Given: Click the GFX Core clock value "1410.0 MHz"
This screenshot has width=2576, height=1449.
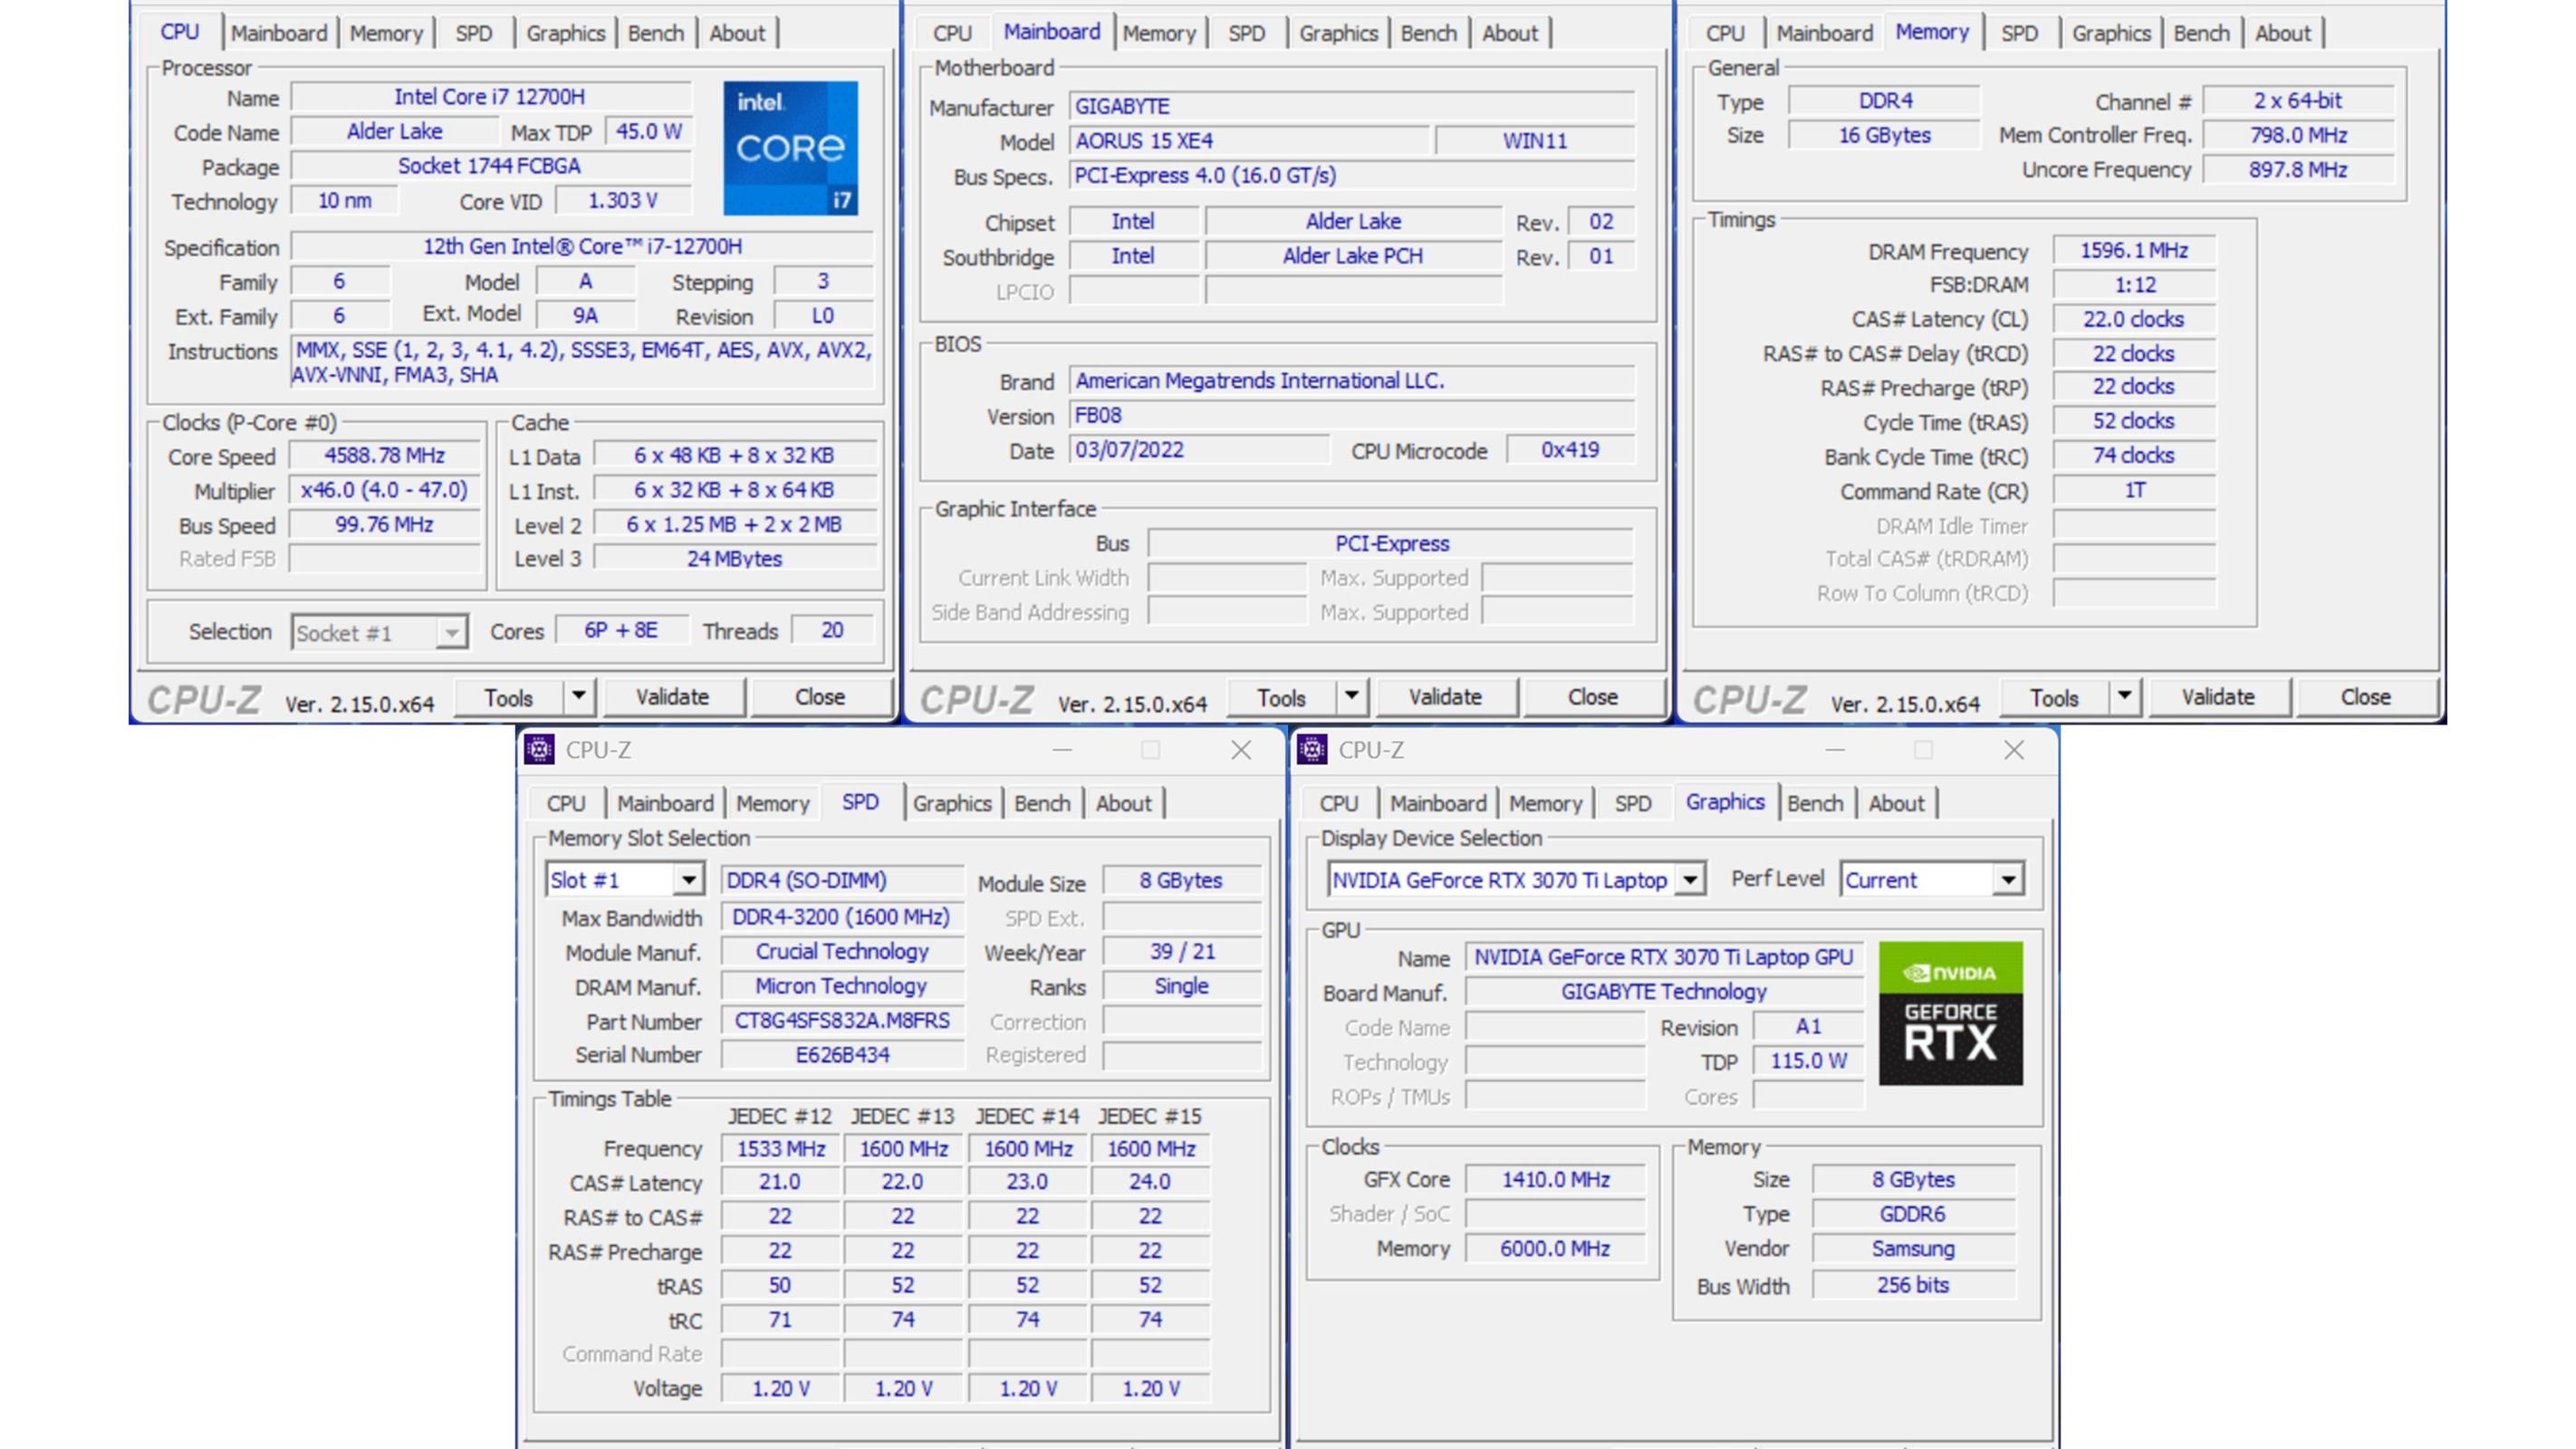Looking at the screenshot, I should coord(1555,1180).
